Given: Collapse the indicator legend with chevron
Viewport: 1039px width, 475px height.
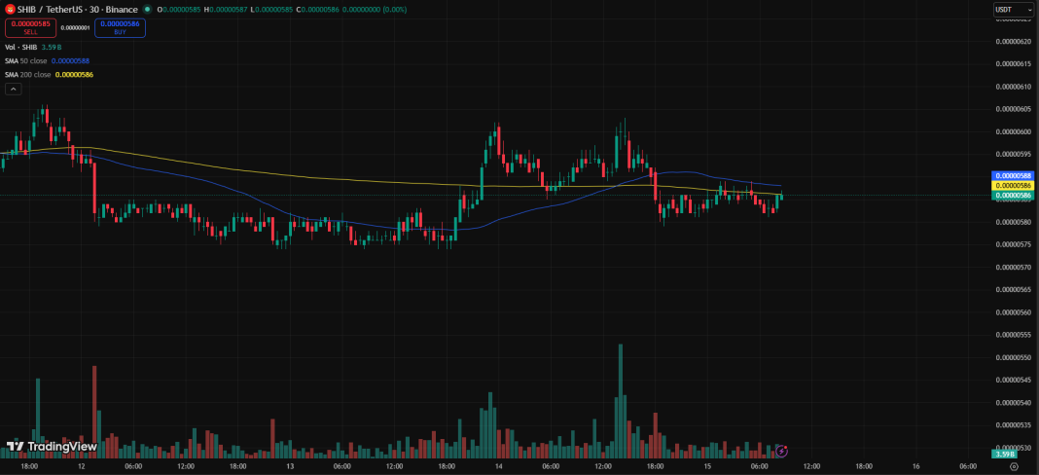Looking at the screenshot, I should click(x=14, y=89).
